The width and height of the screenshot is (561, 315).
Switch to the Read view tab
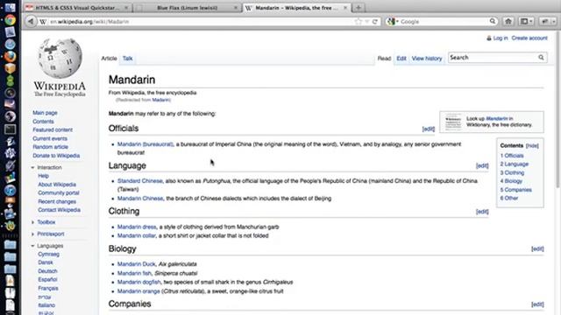click(x=384, y=59)
